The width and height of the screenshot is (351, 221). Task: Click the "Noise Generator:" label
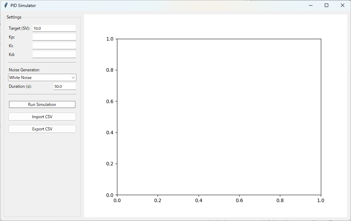pyautogui.click(x=24, y=70)
